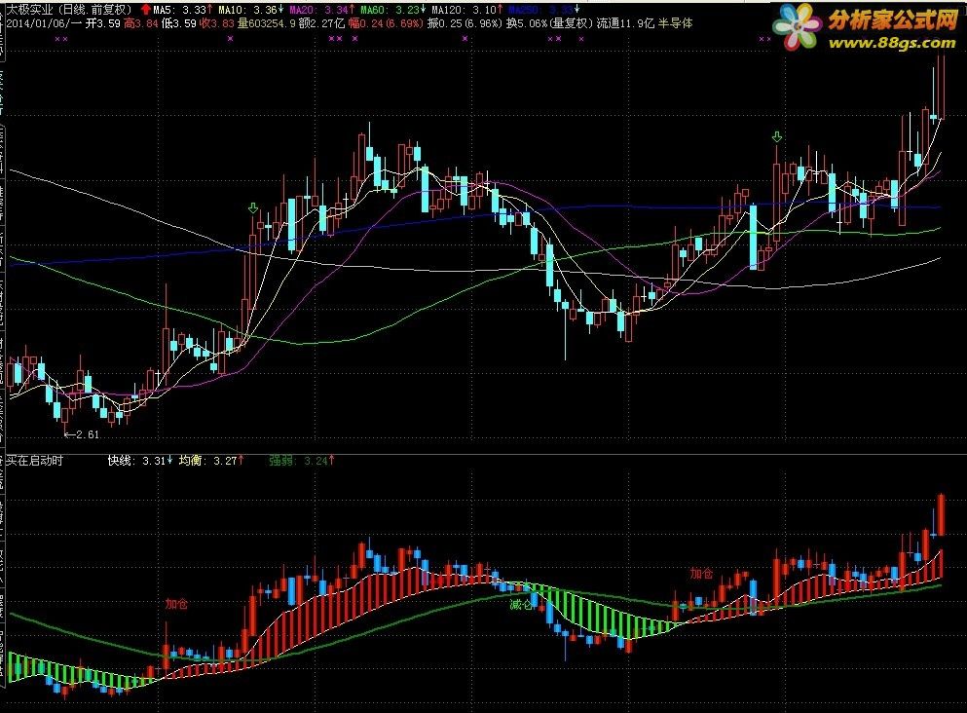Screen dimensions: 967x713
Task: Click the float shares text 流通11.9亿
Action: click(x=625, y=23)
